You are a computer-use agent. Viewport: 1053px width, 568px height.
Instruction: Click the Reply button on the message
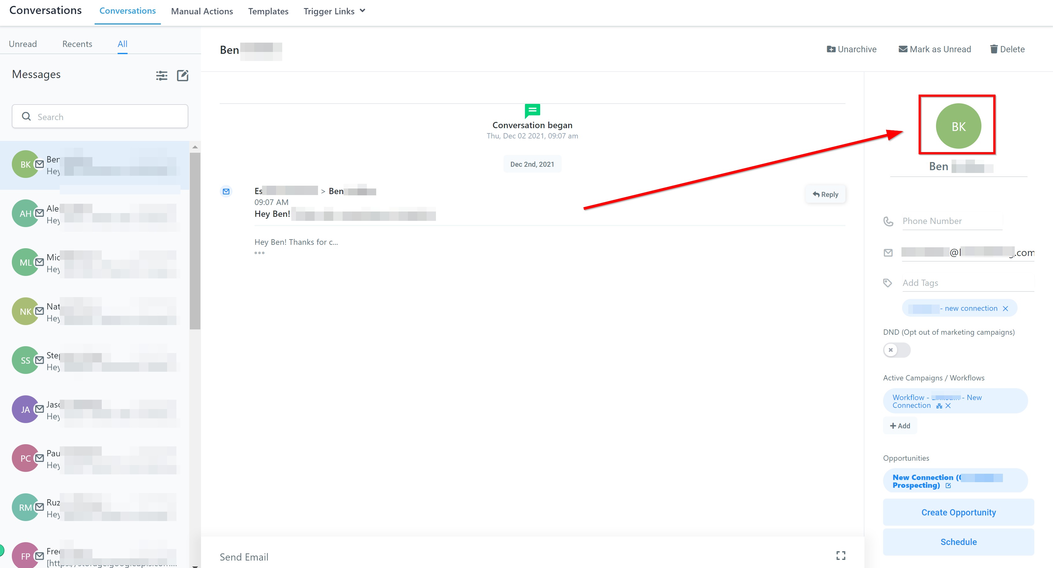pyautogui.click(x=825, y=194)
